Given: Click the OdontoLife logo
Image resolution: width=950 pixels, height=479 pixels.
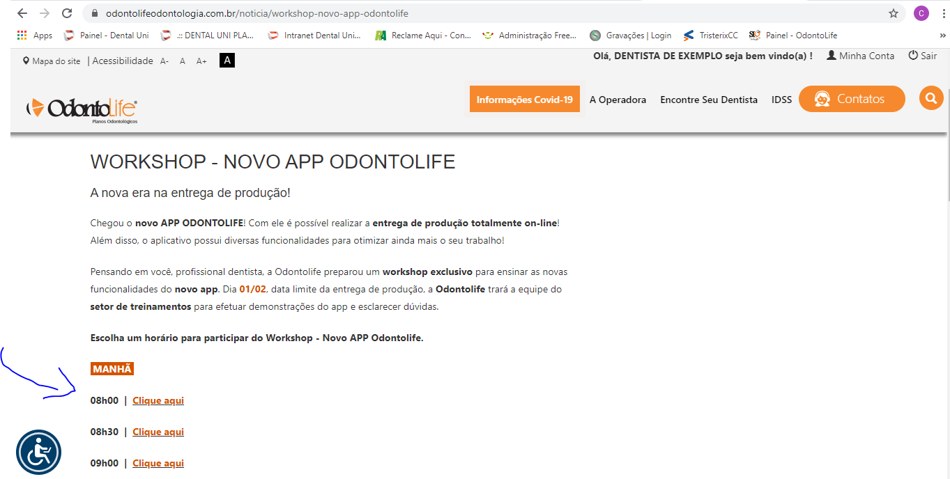Looking at the screenshot, I should pos(82,110).
